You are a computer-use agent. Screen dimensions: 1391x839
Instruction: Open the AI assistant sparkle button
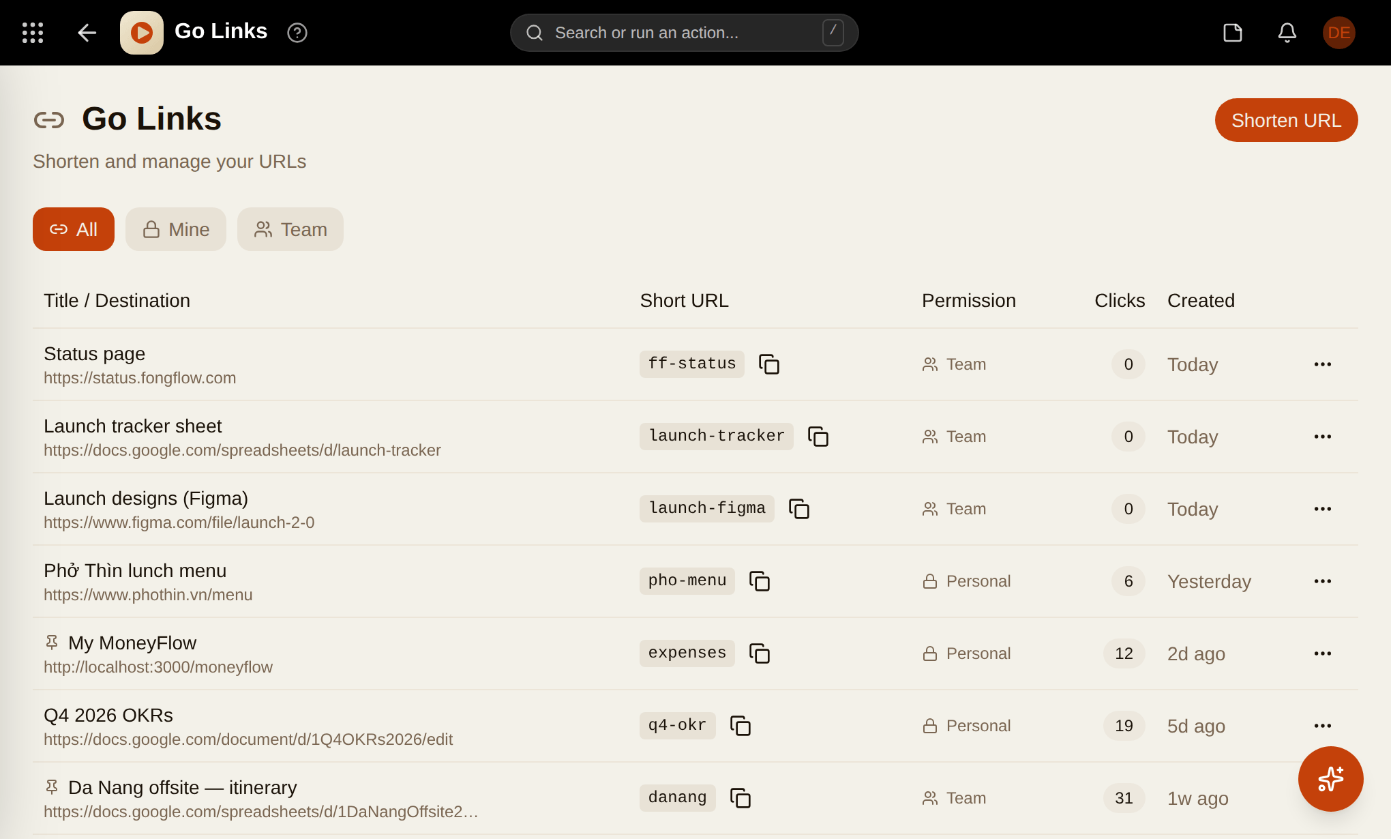1331,779
